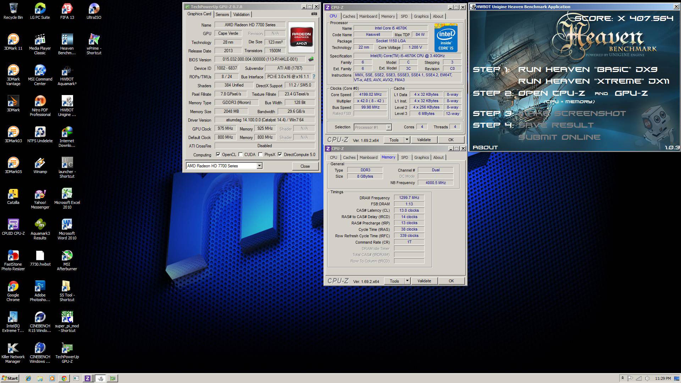Click Run Heaven Basic DX9 option
Viewport: 681px width, 383px height.
[x=588, y=70]
